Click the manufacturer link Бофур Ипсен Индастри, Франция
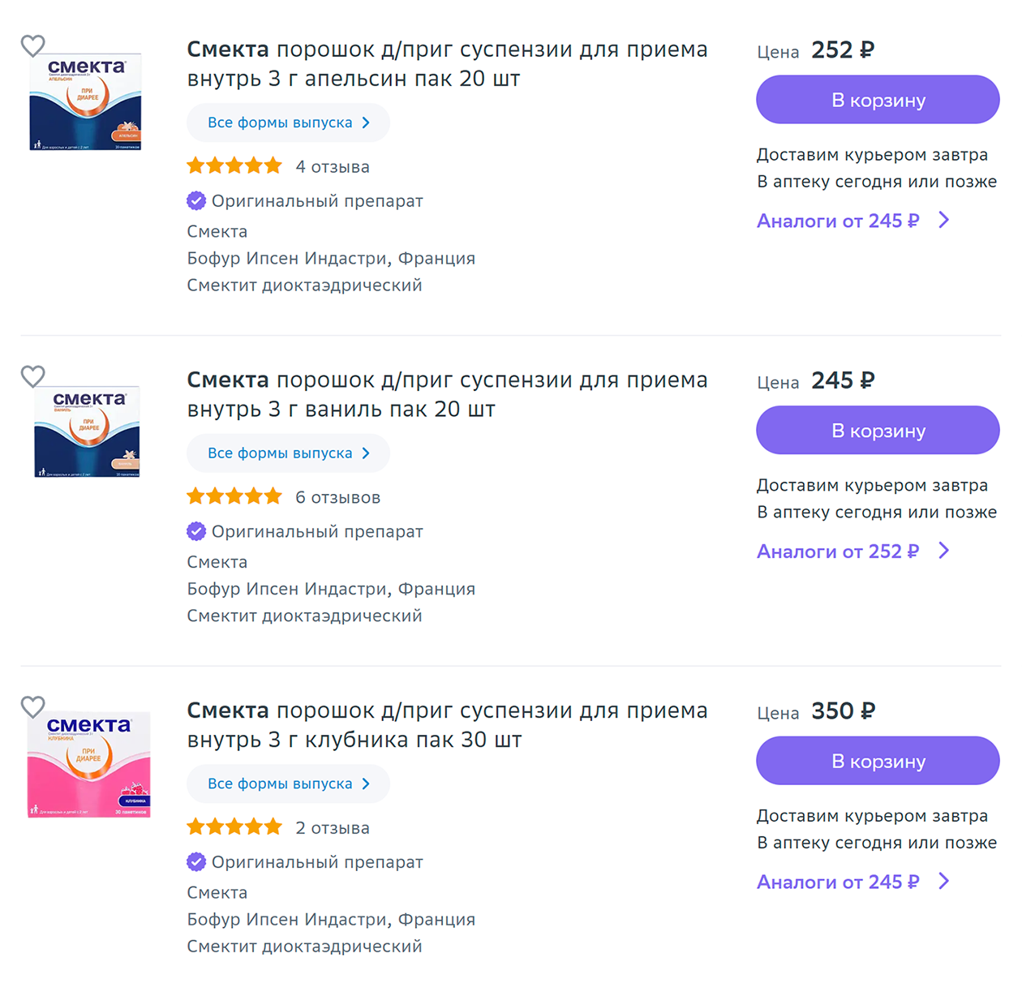The width and height of the screenshot is (1022, 996). (x=331, y=258)
